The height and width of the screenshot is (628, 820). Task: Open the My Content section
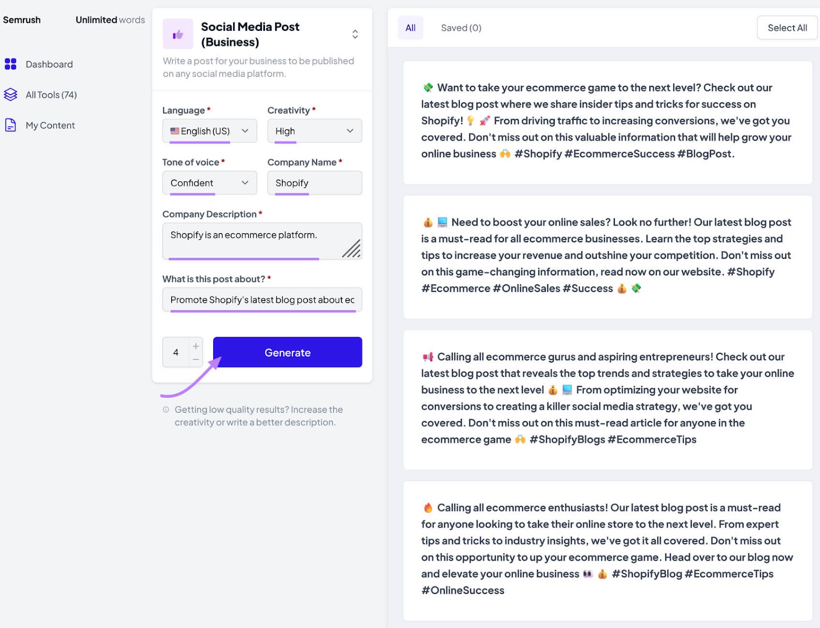(x=50, y=125)
